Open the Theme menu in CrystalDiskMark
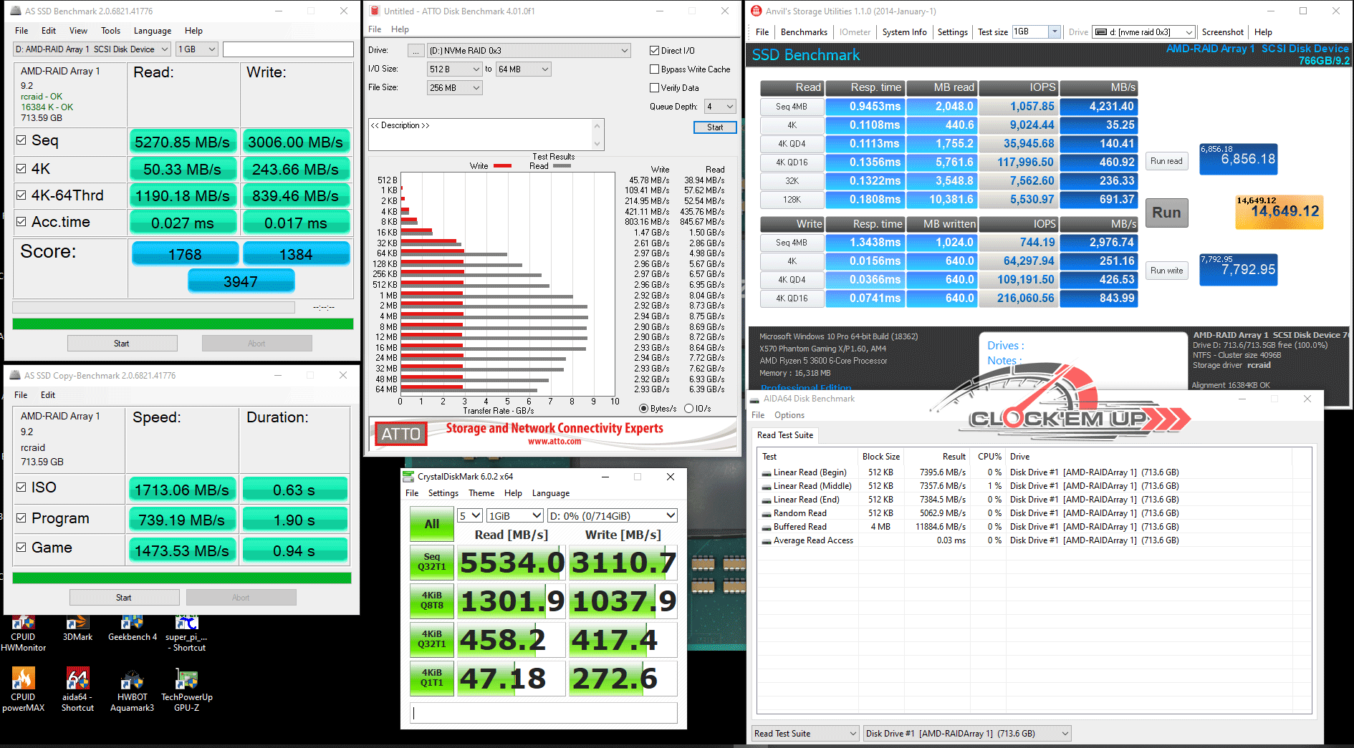This screenshot has width=1354, height=748. (481, 493)
